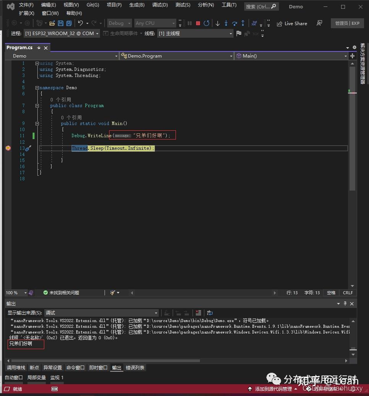Pause execution with the Break All icon
The width and height of the screenshot is (369, 396).
click(x=190, y=23)
